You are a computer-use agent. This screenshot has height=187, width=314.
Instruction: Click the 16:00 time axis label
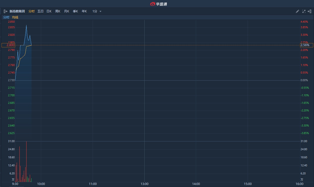[x=299, y=184]
